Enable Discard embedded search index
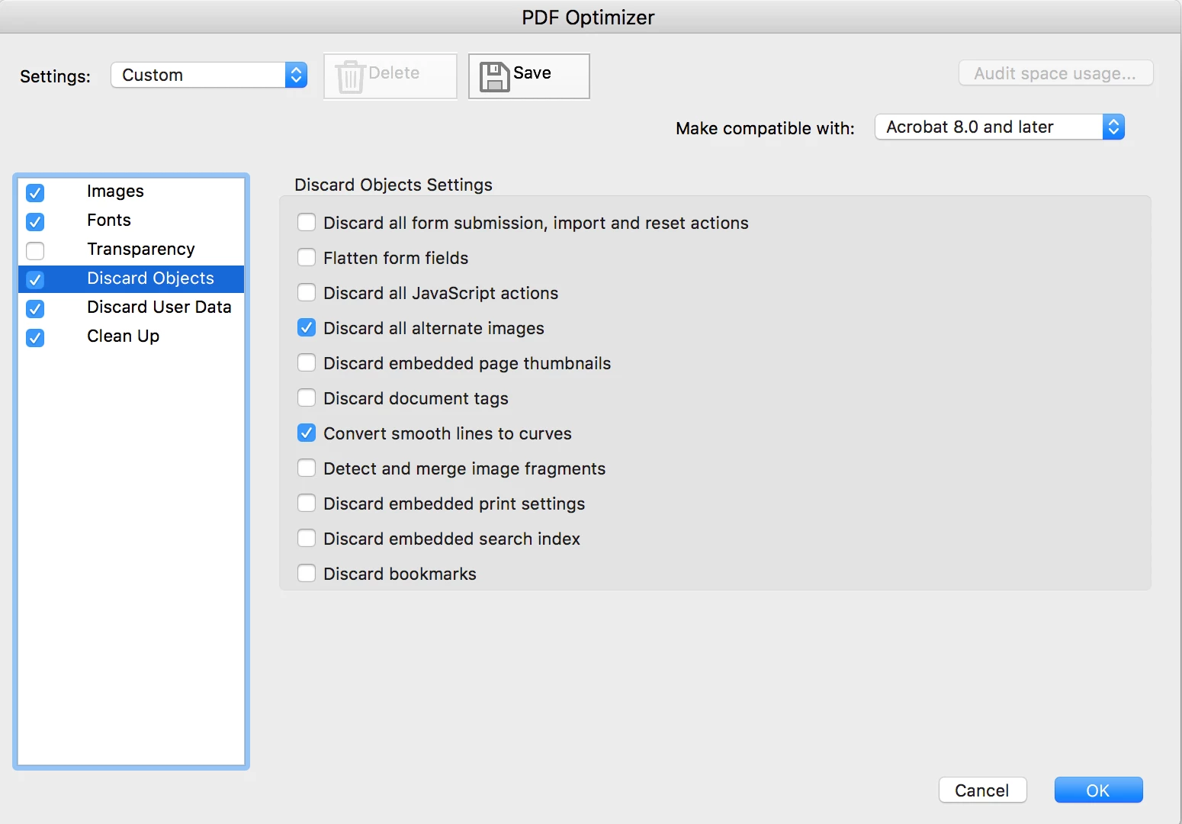The image size is (1182, 824). [x=307, y=538]
